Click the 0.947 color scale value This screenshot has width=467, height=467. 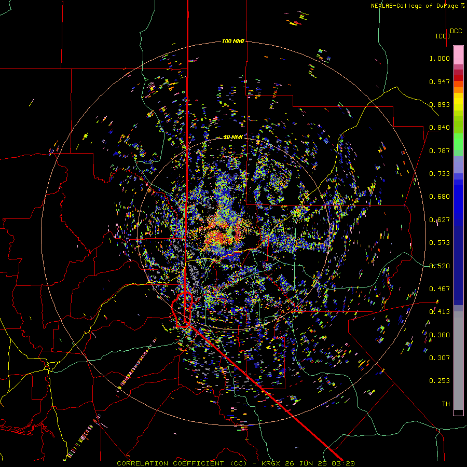tap(439, 81)
